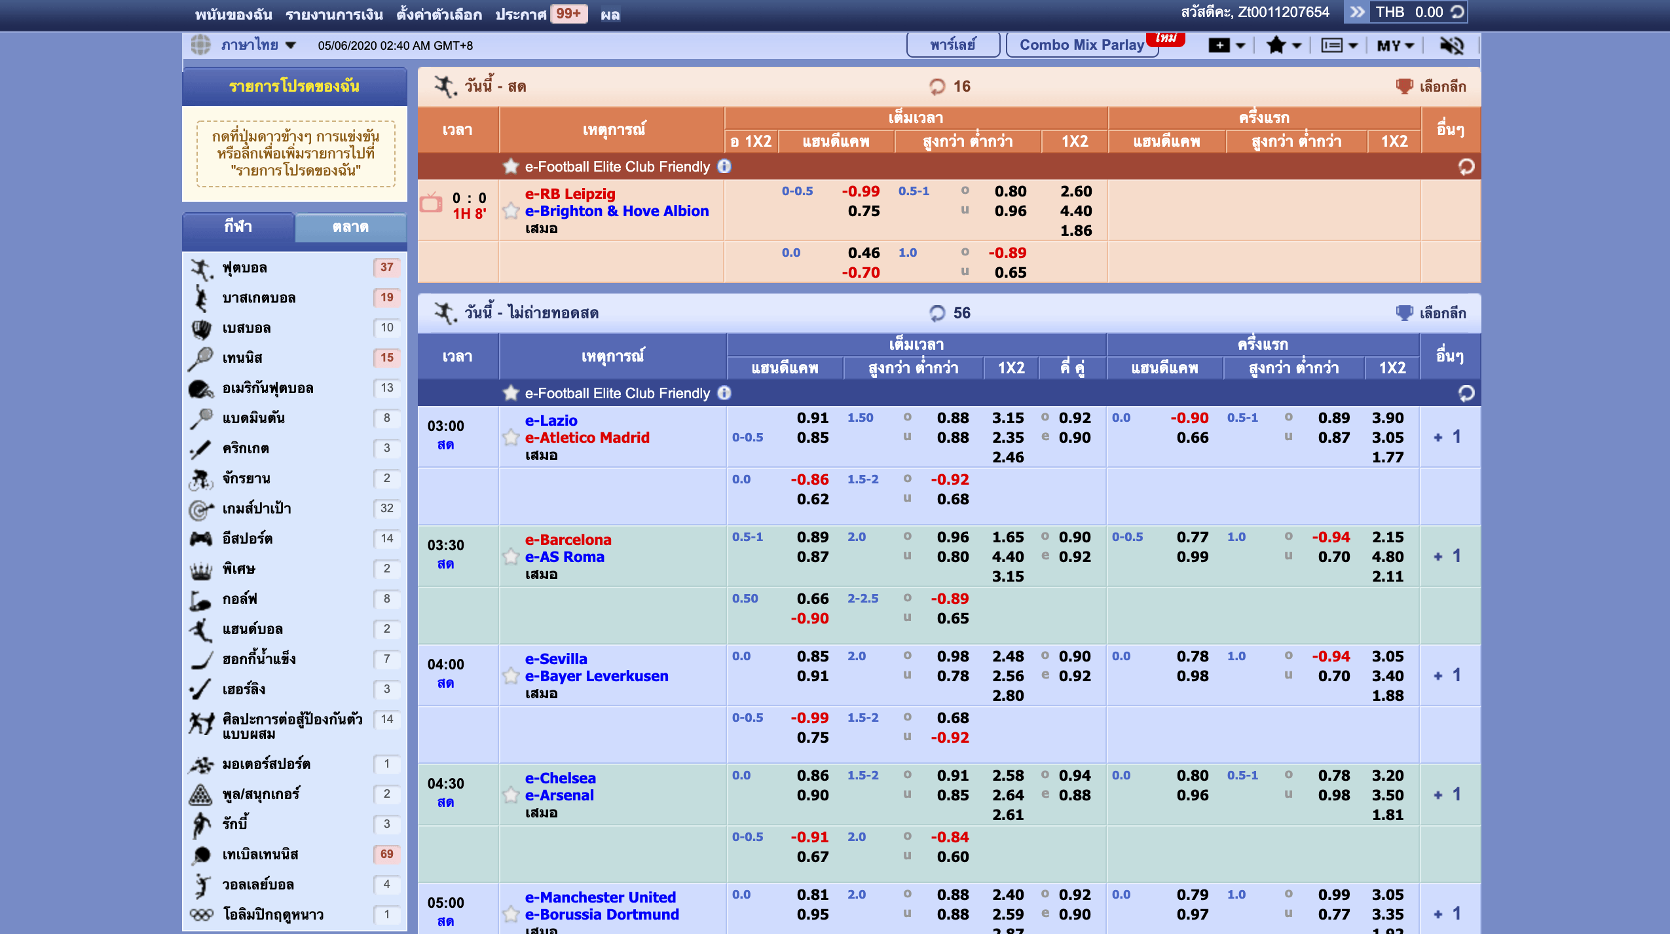This screenshot has width=1670, height=934.
Task: Toggle the muted sound icon
Action: click(x=1451, y=45)
